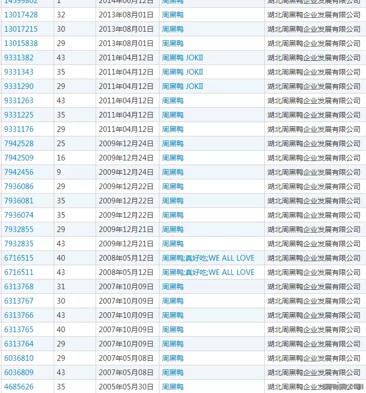Image resolution: width=366 pixels, height=393 pixels.
Task: Open registration number 7942528 link
Action: pyautogui.click(x=19, y=144)
